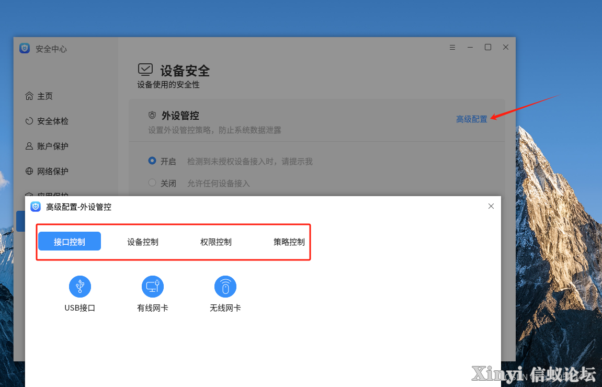This screenshot has width=602, height=387.
Task: Open 网络保护 in the sidebar
Action: pos(47,171)
